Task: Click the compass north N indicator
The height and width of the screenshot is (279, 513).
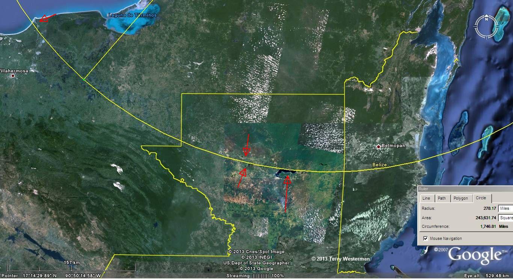Action: coord(486,19)
